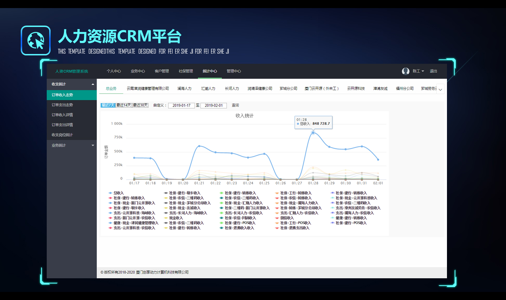The width and height of the screenshot is (506, 300).
Task: Open the 厦门云开源（外来工）tab
Action: pos(322,89)
